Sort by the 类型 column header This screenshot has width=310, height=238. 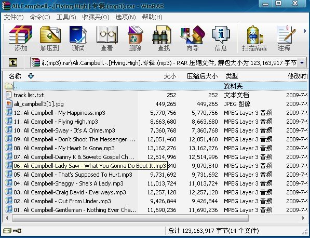(232, 76)
